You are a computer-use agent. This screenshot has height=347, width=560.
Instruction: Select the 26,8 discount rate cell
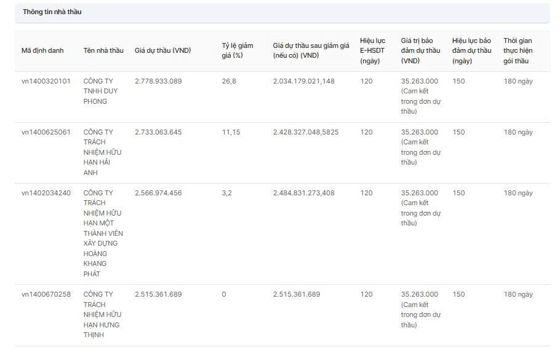pos(229,81)
